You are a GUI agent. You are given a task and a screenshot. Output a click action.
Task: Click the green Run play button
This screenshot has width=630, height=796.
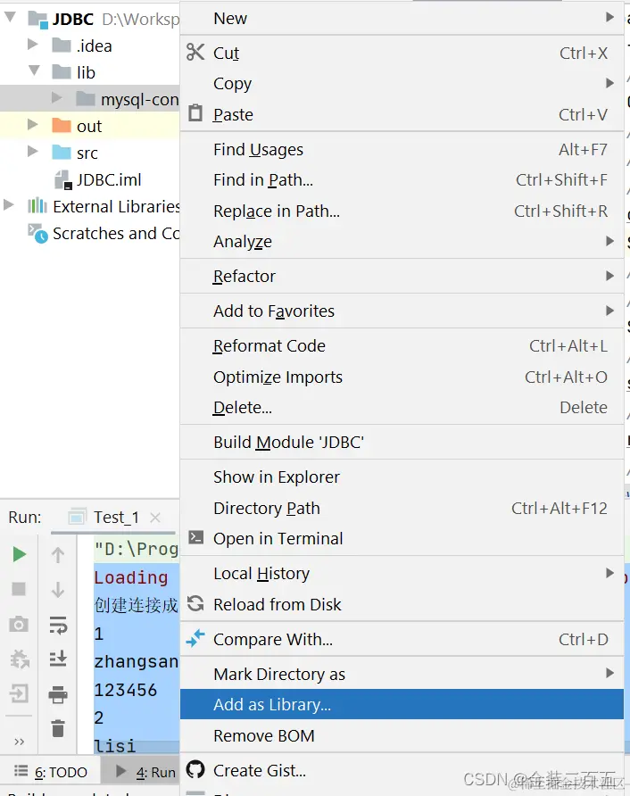click(20, 554)
